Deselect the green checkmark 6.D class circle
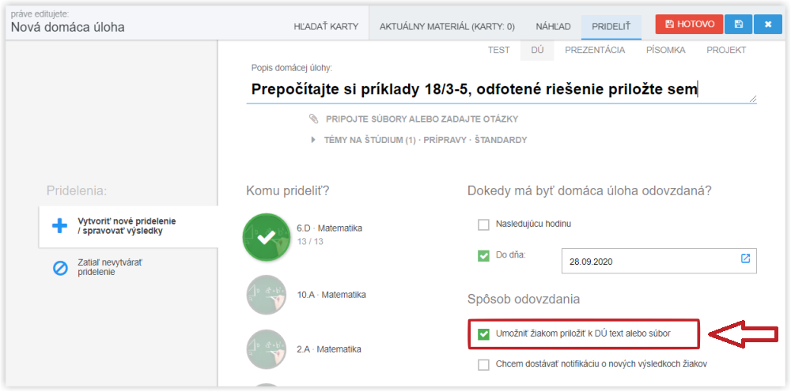 tap(266, 237)
